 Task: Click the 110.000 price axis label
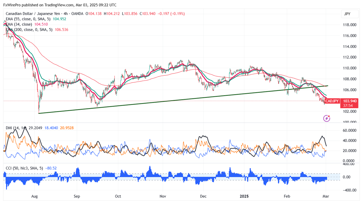click(x=350, y=68)
